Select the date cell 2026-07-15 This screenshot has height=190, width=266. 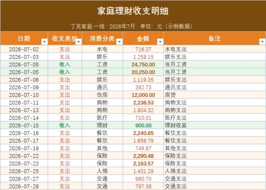[x=24, y=125]
